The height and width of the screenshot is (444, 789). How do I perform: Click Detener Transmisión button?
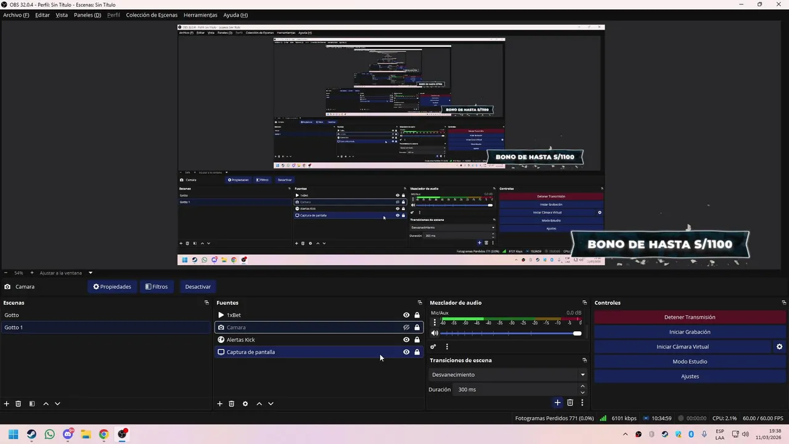pos(690,317)
